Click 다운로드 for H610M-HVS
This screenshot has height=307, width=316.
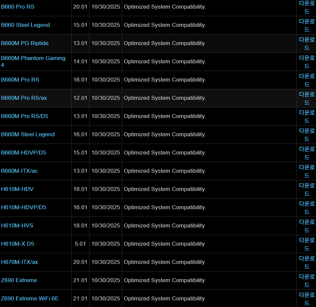[307, 226]
